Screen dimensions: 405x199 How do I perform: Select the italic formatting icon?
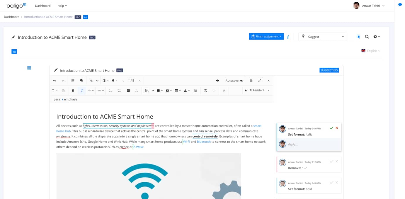point(82,90)
